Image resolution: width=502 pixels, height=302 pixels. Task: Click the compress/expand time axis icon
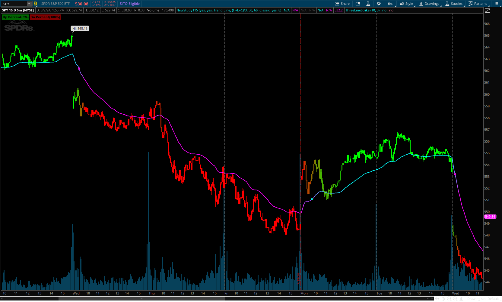pyautogui.click(x=437, y=299)
